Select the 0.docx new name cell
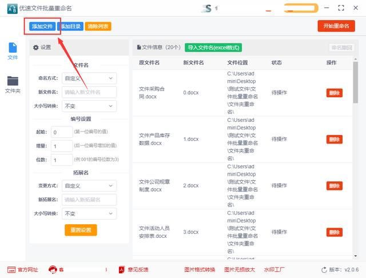Screen dimensions: 366x278 pos(190,93)
